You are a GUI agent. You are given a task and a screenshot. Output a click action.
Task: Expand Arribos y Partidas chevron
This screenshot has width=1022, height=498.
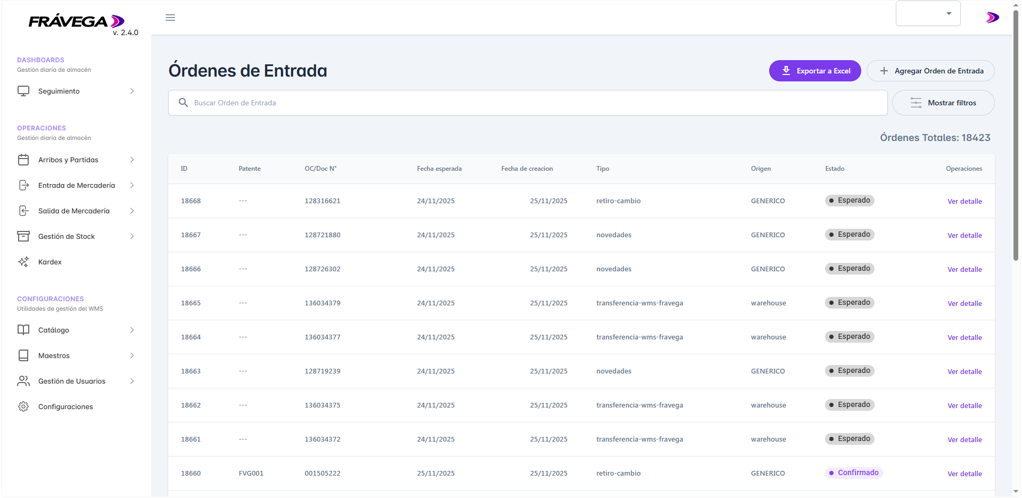pyautogui.click(x=132, y=160)
